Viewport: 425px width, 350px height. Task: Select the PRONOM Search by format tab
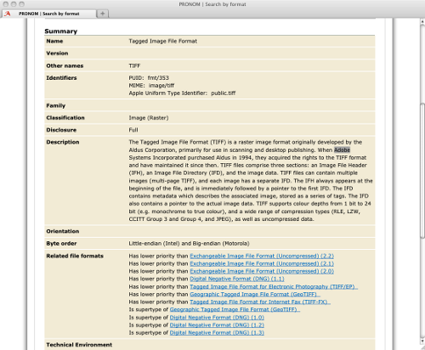[48, 14]
